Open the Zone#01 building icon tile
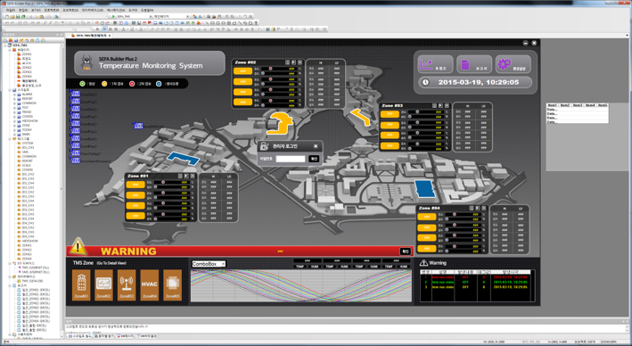Image resolution: width=632 pixels, height=346 pixels. (81, 284)
